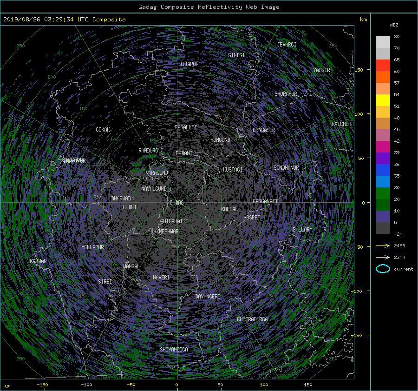
Task: Click the white 23MN arrow in legend
Action: coord(383,257)
